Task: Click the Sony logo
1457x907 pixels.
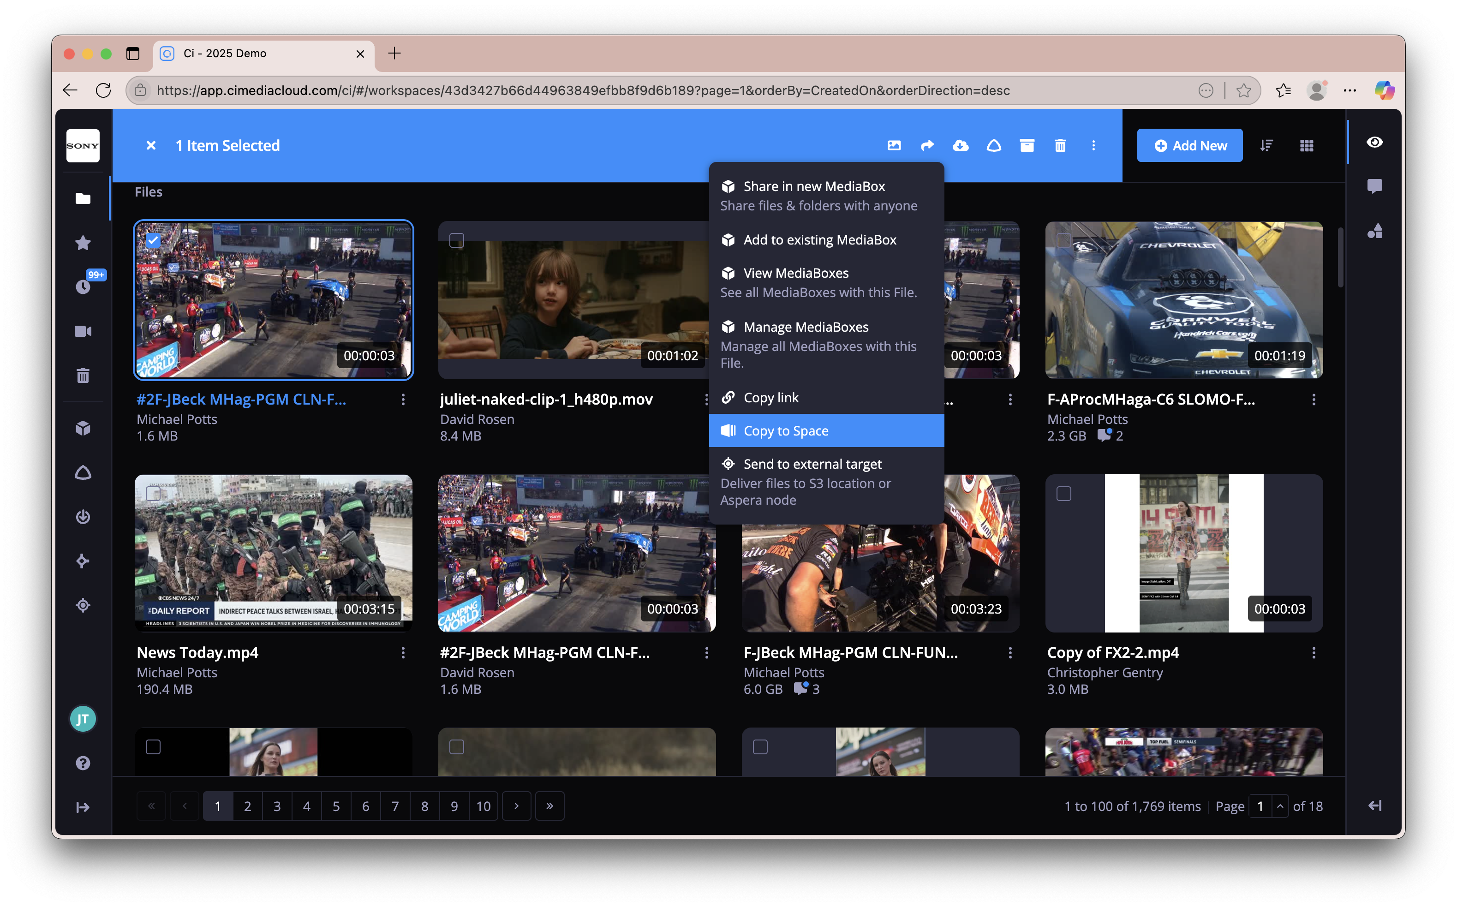Action: [x=83, y=146]
